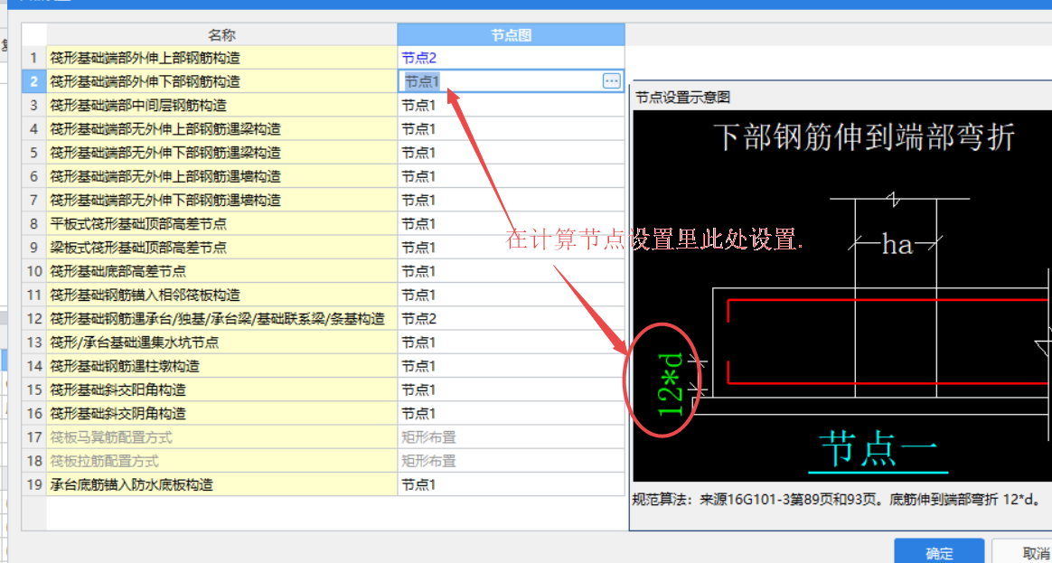Open ellipsis browse button in row 2
Viewport: 1052px width, 563px height.
point(611,81)
